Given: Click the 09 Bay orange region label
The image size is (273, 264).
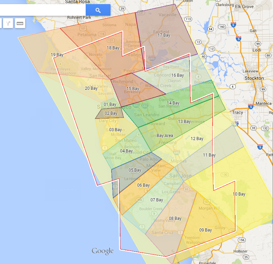Looking at the screenshot, I should pos(206,230).
